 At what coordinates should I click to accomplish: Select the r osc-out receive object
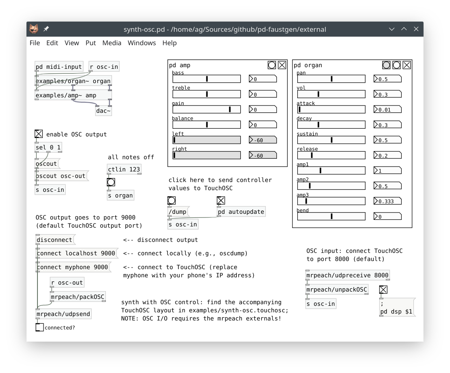tap(67, 283)
